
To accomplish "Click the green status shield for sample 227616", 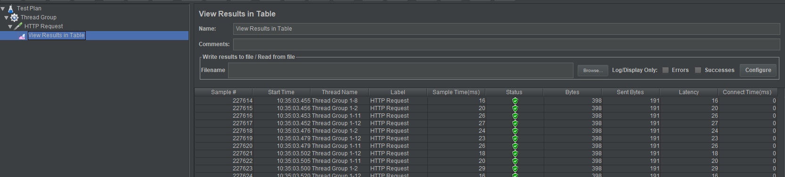I will (x=515, y=116).
